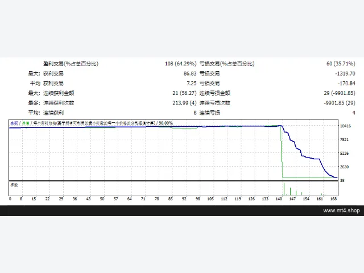Click the '最多:' row heading
Viewport: 364px width, 273px height.
[34, 103]
